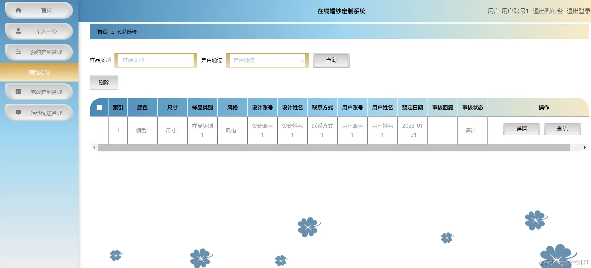Open 婚纱配送管理 in the sidebar
The image size is (591, 268).
39,113
